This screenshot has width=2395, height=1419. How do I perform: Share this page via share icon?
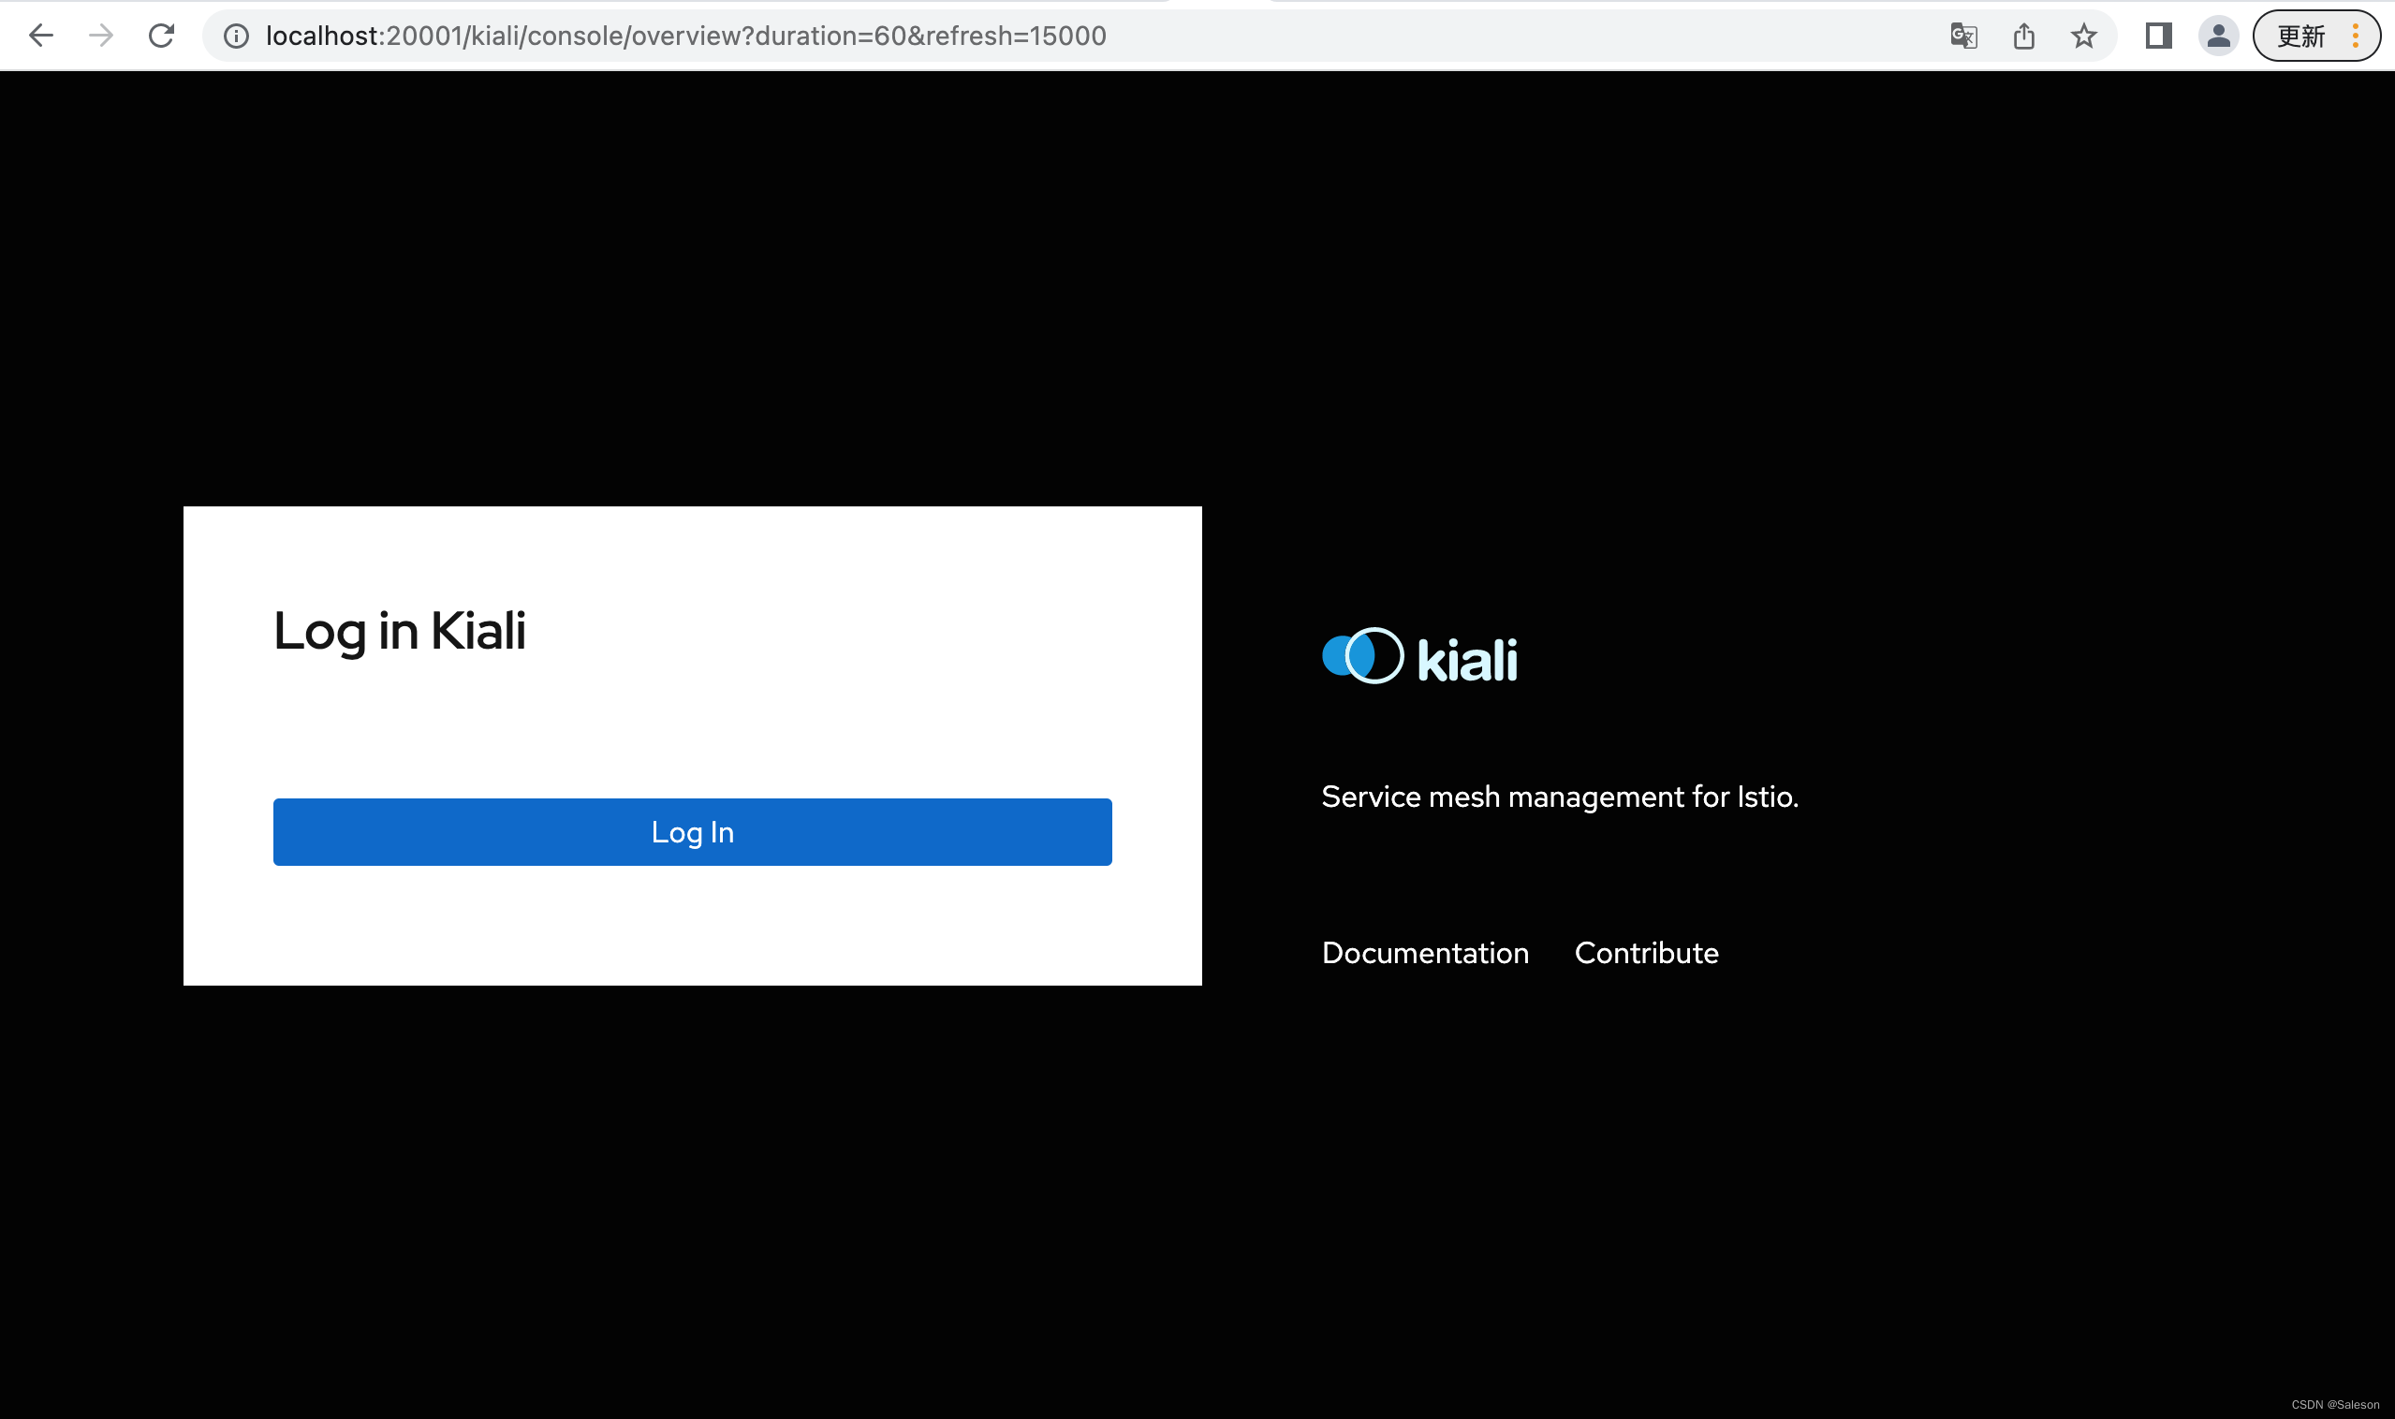(2023, 37)
